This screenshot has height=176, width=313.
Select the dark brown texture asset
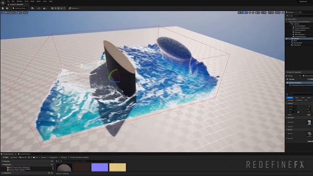click(82, 167)
